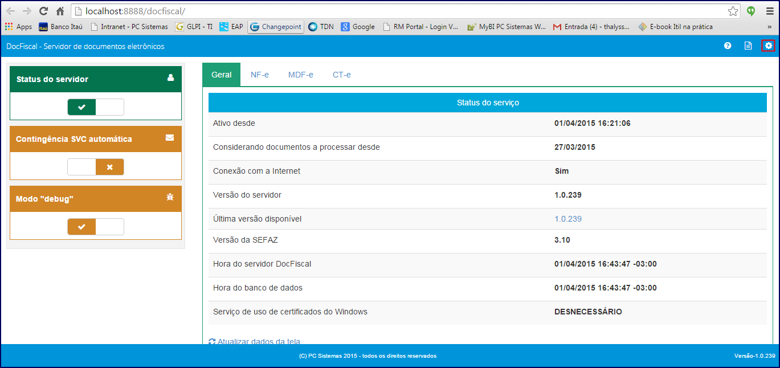
Task: Open the Banco Itaú bookmark
Action: pos(61,27)
